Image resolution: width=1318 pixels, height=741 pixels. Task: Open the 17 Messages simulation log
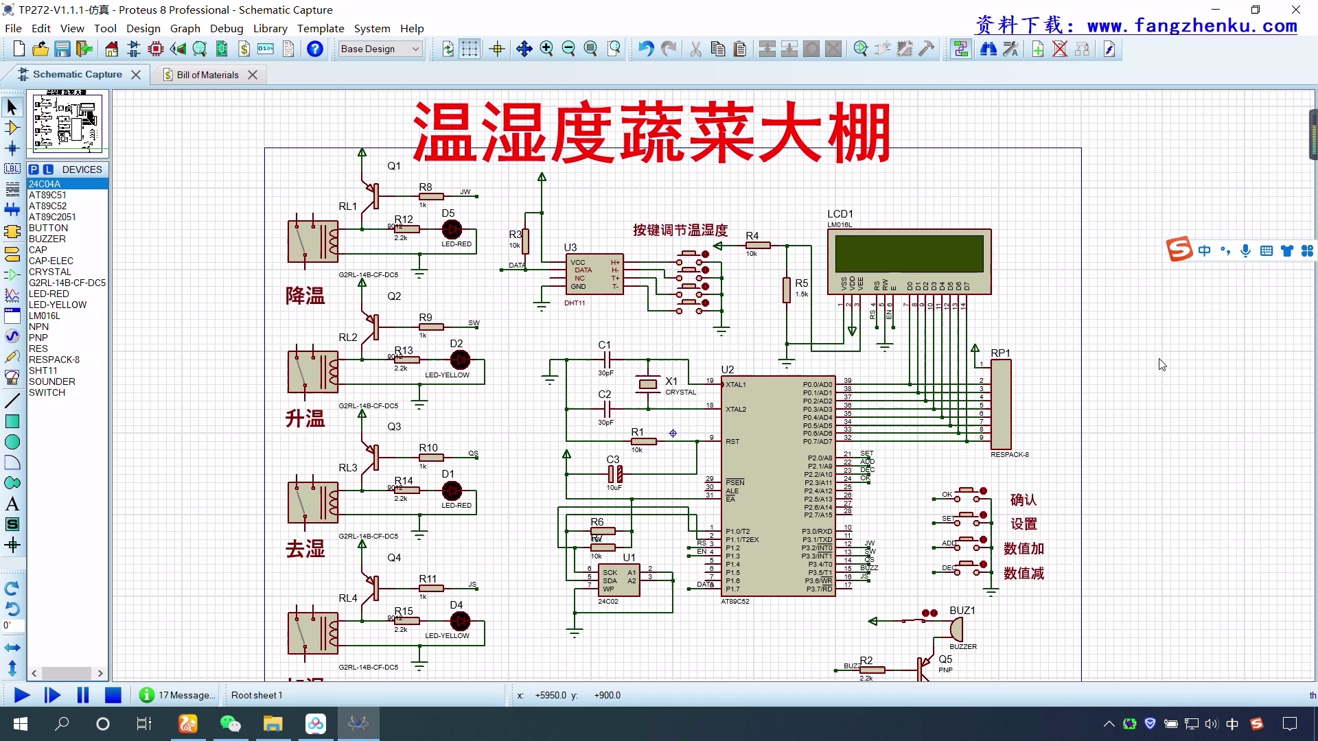coord(178,695)
